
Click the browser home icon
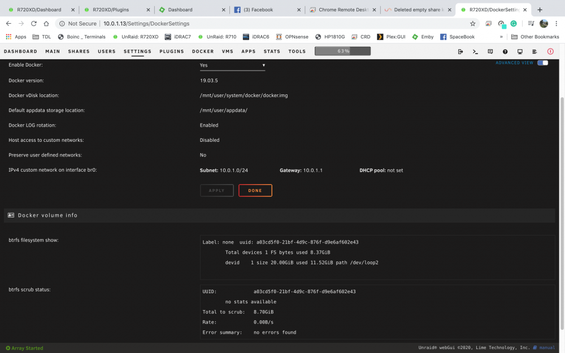coord(46,23)
